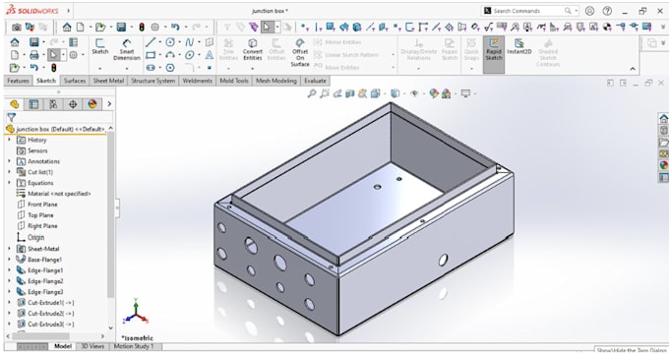669x355 pixels.
Task: Click the Search Commands field
Action: tap(529, 11)
